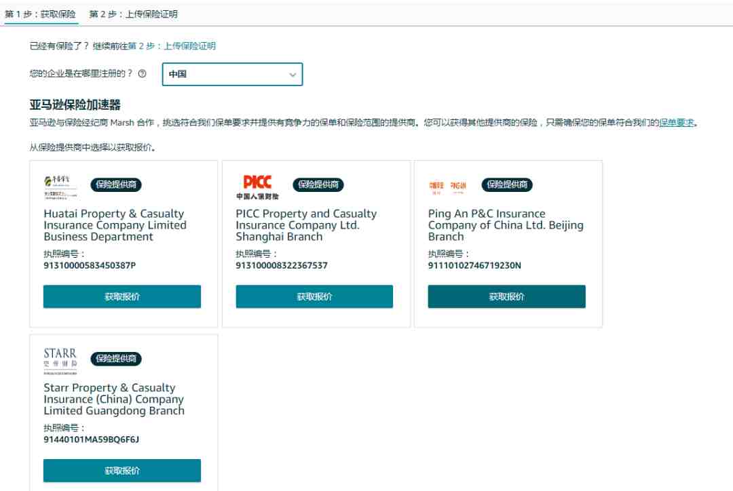733x491 pixels.
Task: Select Huatai Property & Casualty company name
Action: pos(115,225)
